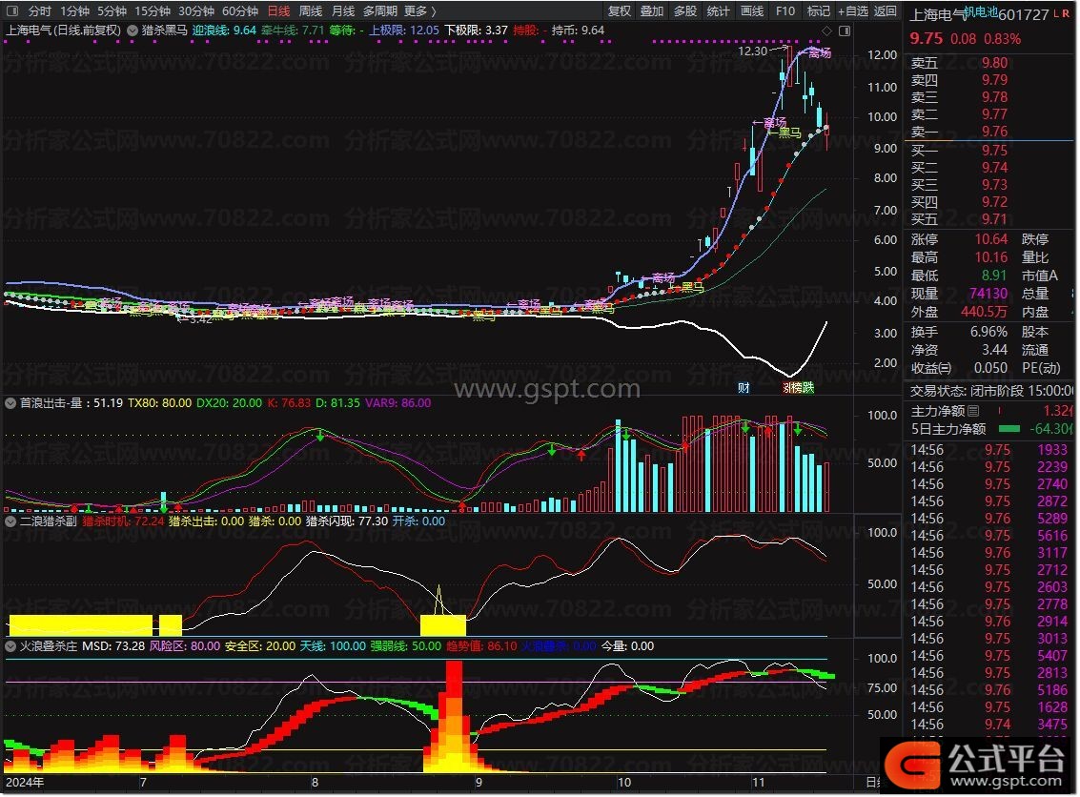The width and height of the screenshot is (1080, 797).
Task: Switch to the 30分钟 period tab
Action: pos(196,11)
